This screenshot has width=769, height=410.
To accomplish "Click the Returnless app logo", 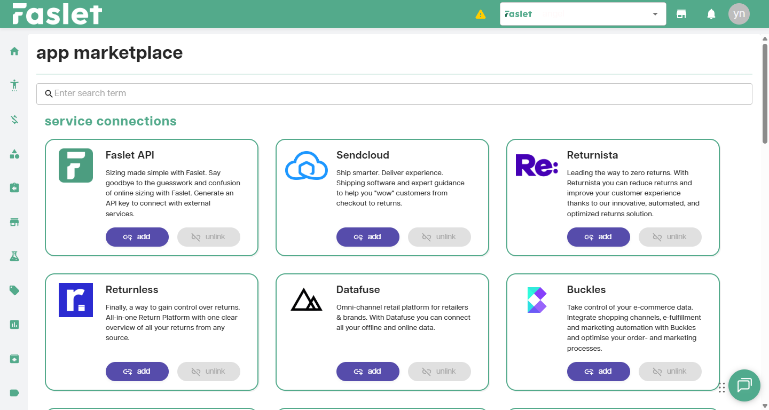I will (x=76, y=300).
